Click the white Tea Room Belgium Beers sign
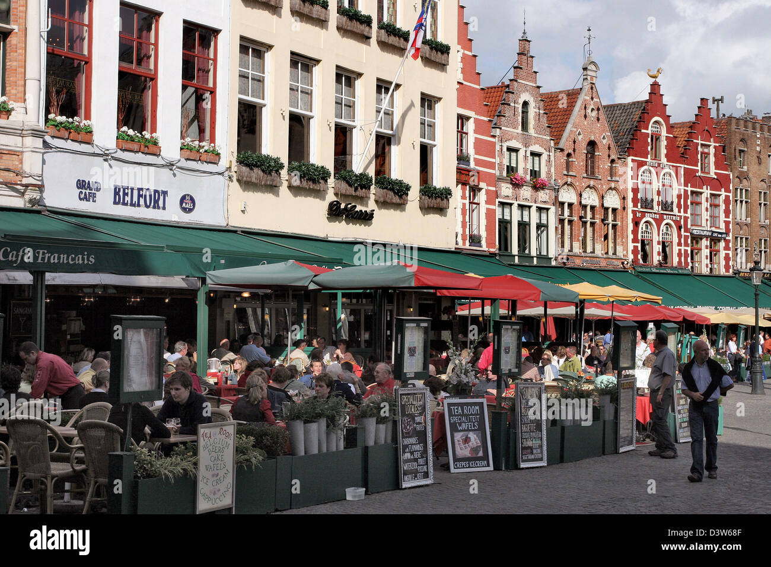Image resolution: width=771 pixels, height=567 pixels. tap(216, 466)
